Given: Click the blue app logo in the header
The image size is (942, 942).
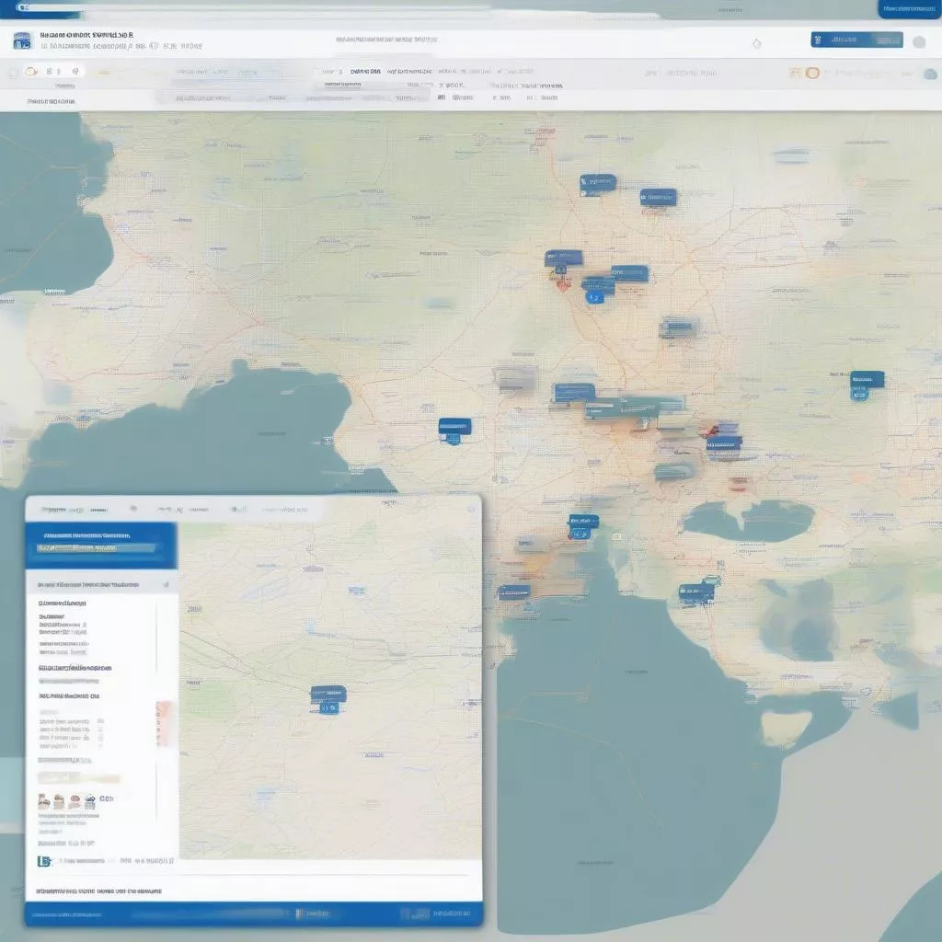Looking at the screenshot, I should point(22,41).
